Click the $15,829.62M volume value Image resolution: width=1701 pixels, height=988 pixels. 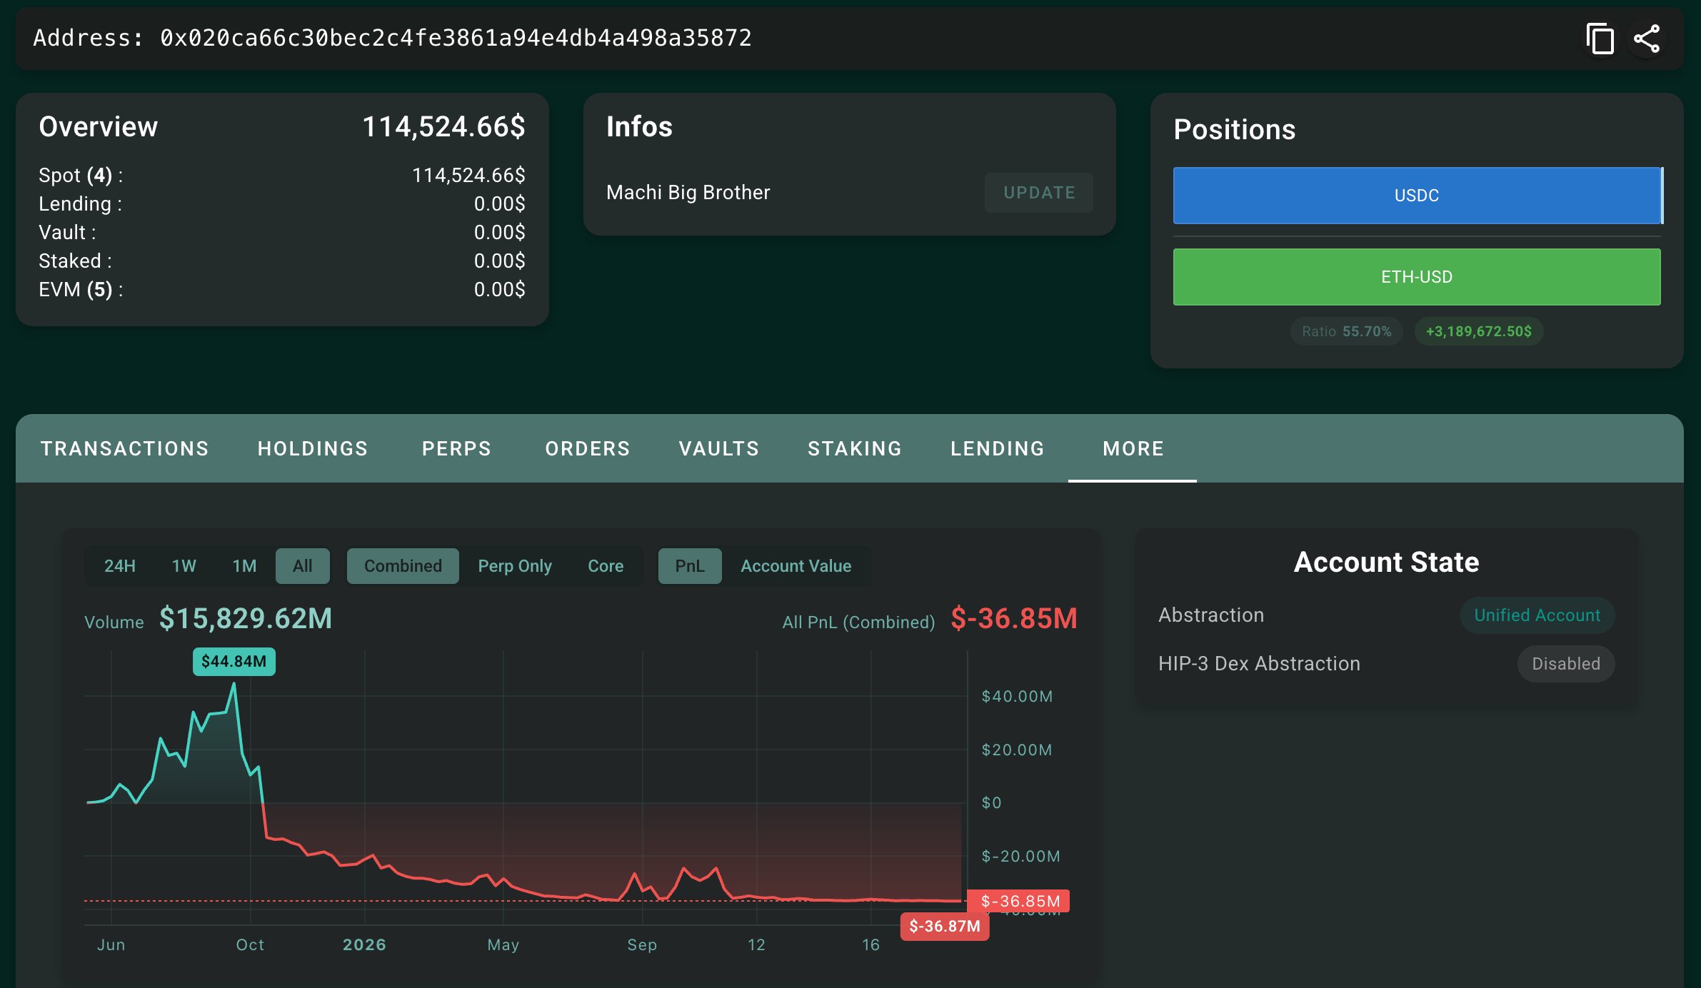(x=246, y=619)
